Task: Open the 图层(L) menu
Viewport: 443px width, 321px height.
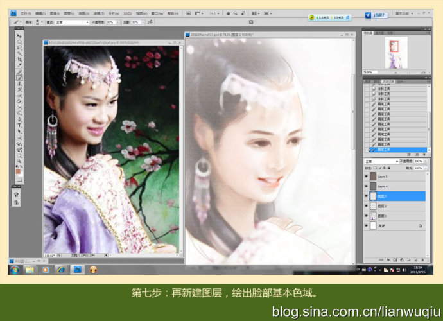Action: [69, 13]
